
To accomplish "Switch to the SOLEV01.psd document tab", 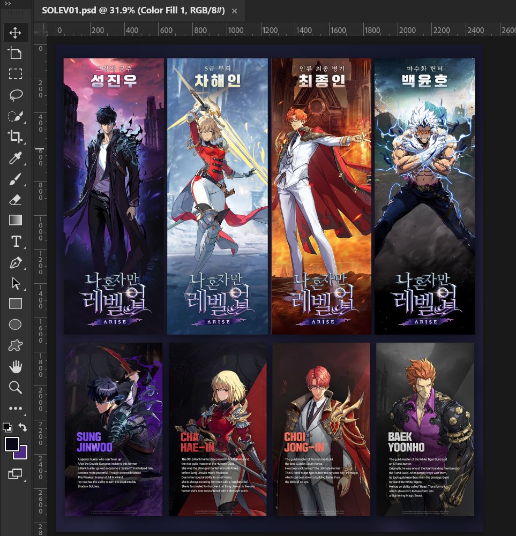I will (x=133, y=11).
